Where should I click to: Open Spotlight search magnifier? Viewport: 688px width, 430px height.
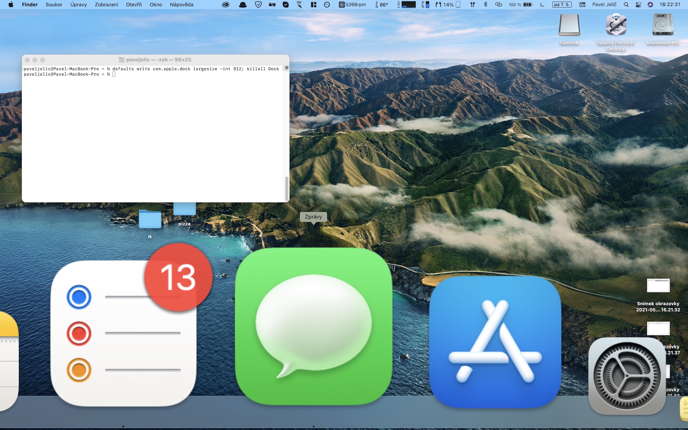626,5
